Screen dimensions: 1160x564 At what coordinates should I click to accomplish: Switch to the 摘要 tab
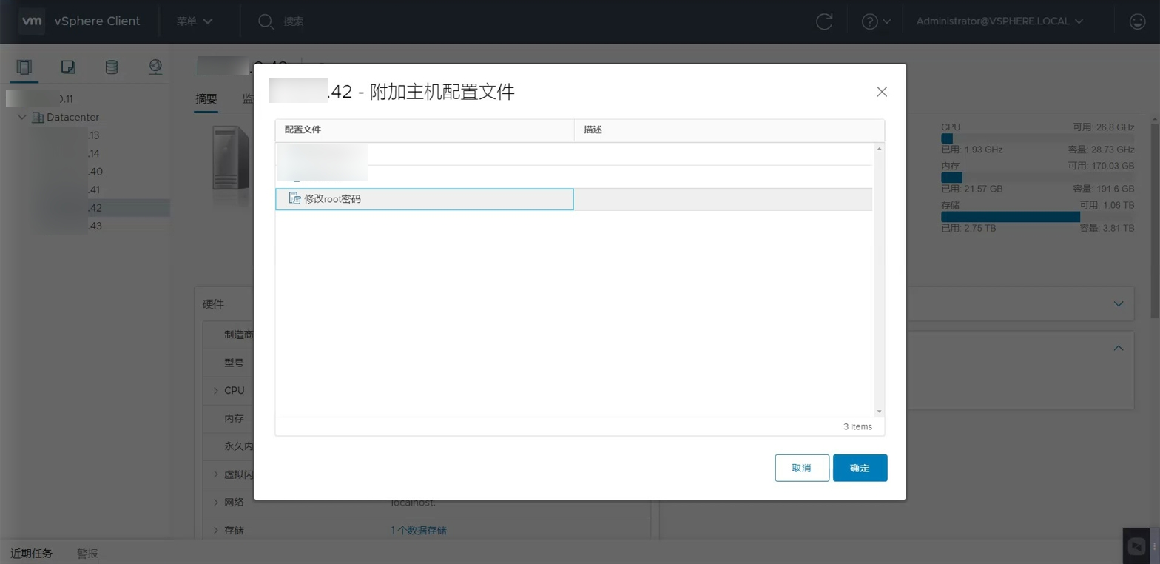[206, 98]
